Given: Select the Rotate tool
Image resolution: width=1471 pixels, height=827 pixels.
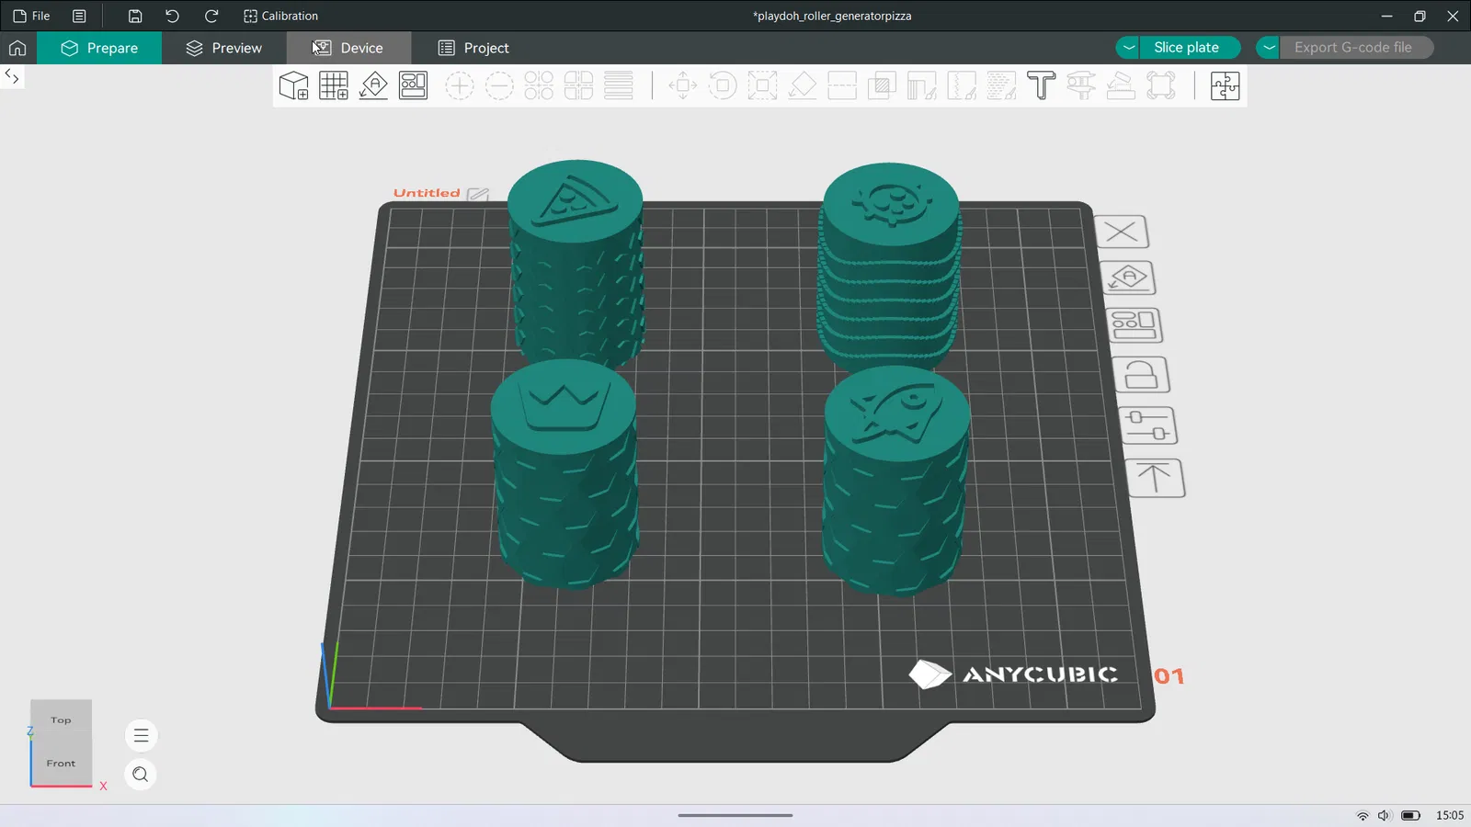Looking at the screenshot, I should click(723, 85).
